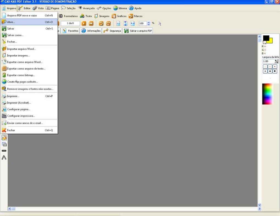Select Importar arquivo Word...

[29, 49]
